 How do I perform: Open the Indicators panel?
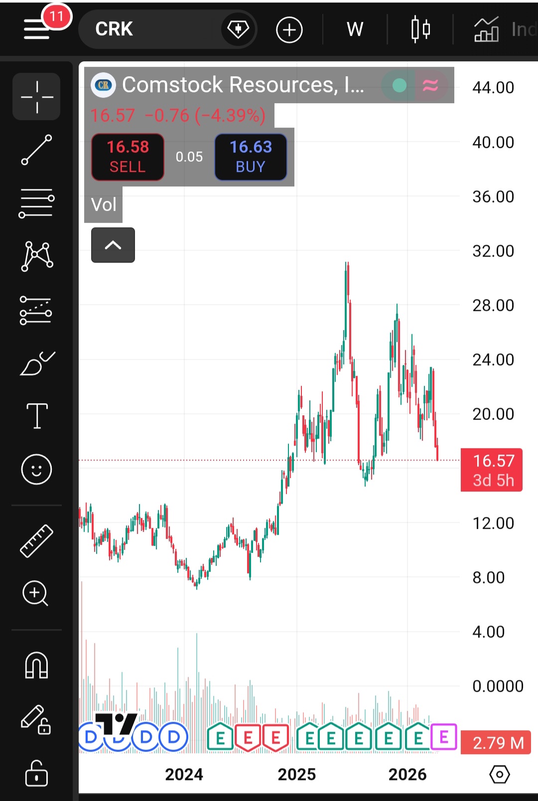[x=505, y=29]
